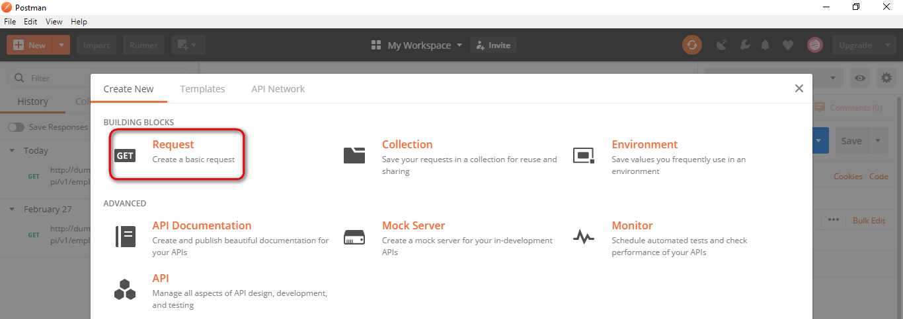Click the orange sync icon
The image size is (903, 319).
click(692, 45)
